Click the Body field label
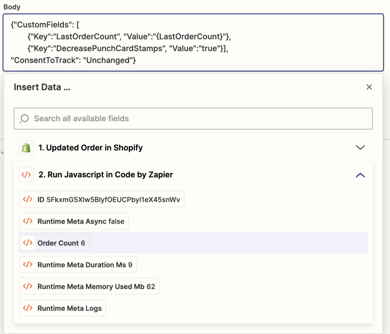Image resolution: width=390 pixels, height=334 pixels. [12, 7]
